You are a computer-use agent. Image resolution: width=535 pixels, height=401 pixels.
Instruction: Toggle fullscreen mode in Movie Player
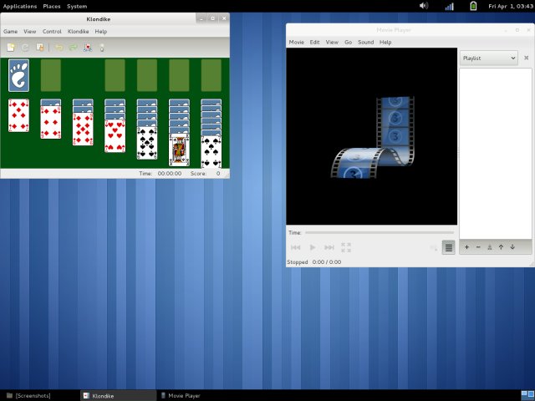click(x=346, y=247)
